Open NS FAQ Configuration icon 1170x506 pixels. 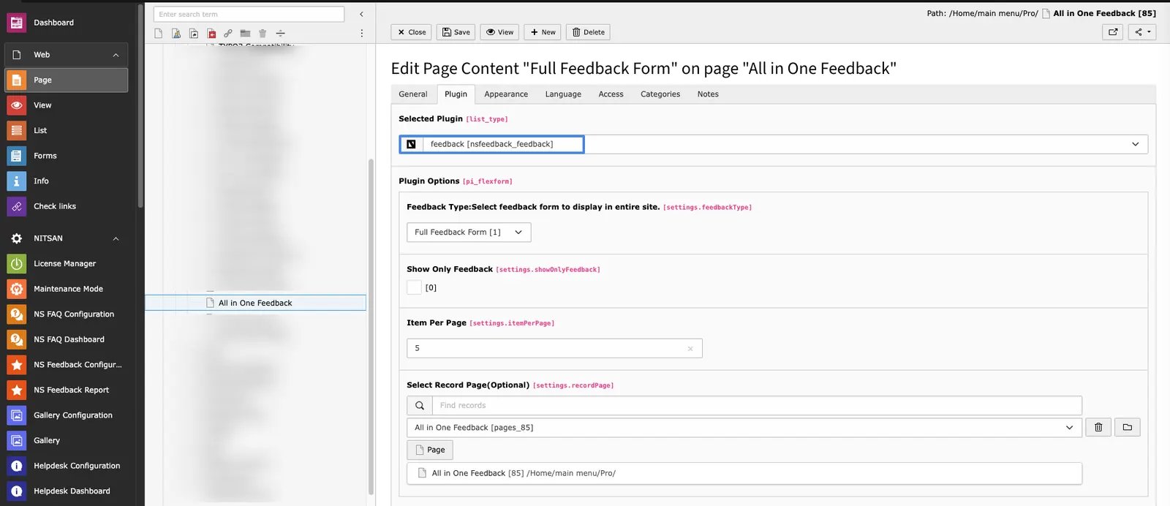16,314
